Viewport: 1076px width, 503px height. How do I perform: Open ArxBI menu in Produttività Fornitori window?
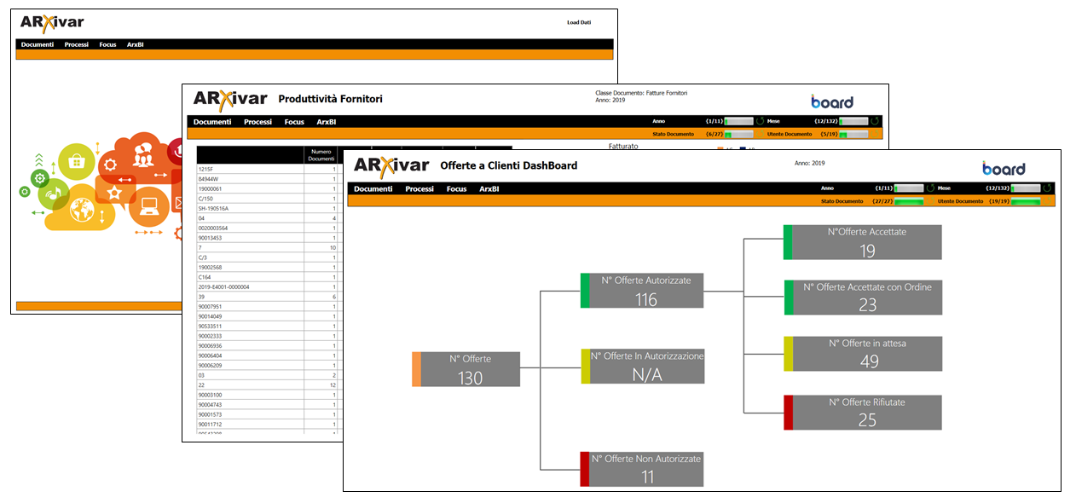click(x=326, y=122)
